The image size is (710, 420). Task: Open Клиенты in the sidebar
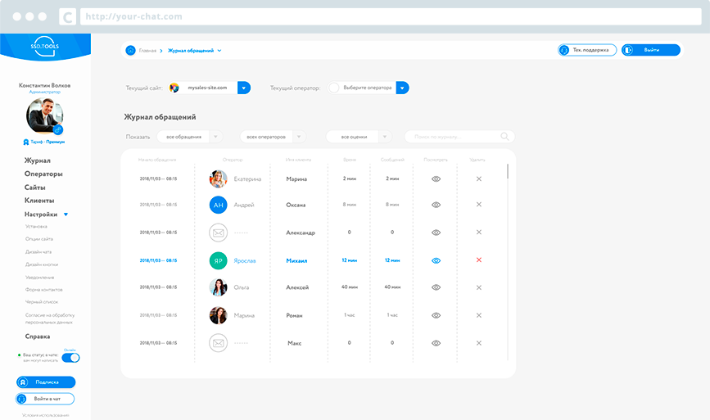[x=39, y=201]
